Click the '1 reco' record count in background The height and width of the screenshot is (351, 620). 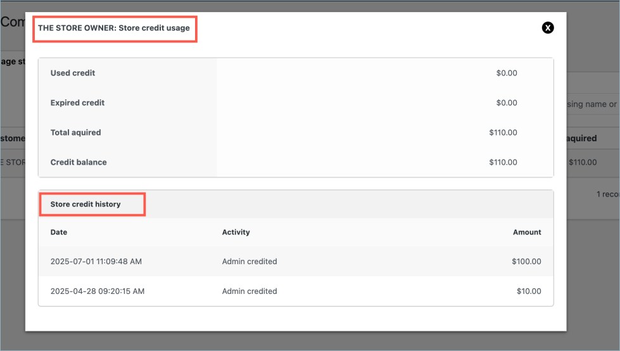coord(608,194)
